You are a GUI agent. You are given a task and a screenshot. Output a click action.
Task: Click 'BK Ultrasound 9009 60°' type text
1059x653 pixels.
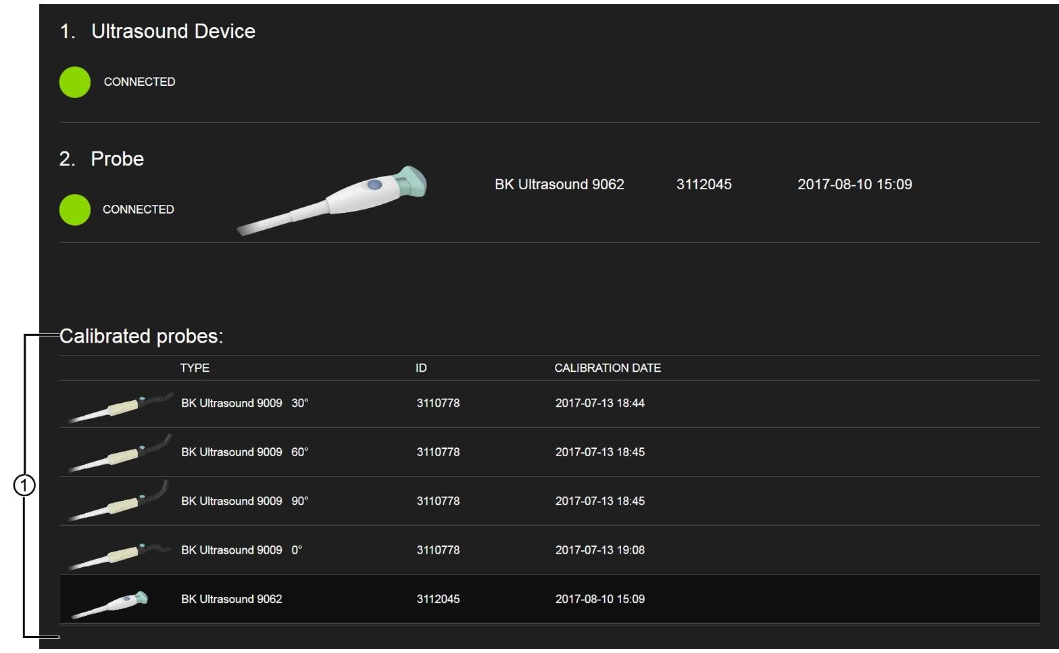[245, 452]
